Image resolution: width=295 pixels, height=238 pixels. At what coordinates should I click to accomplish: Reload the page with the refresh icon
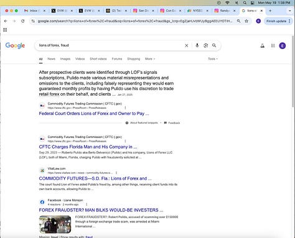pos(23,21)
